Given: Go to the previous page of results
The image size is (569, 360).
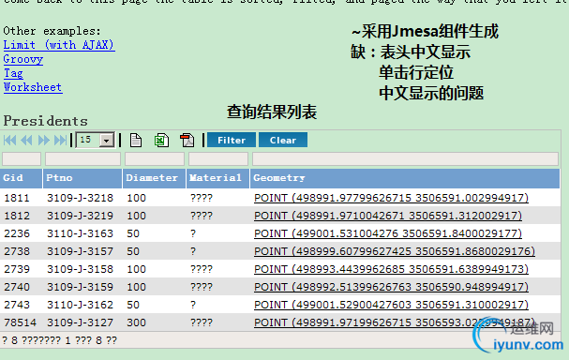Looking at the screenshot, I should click(26, 140).
